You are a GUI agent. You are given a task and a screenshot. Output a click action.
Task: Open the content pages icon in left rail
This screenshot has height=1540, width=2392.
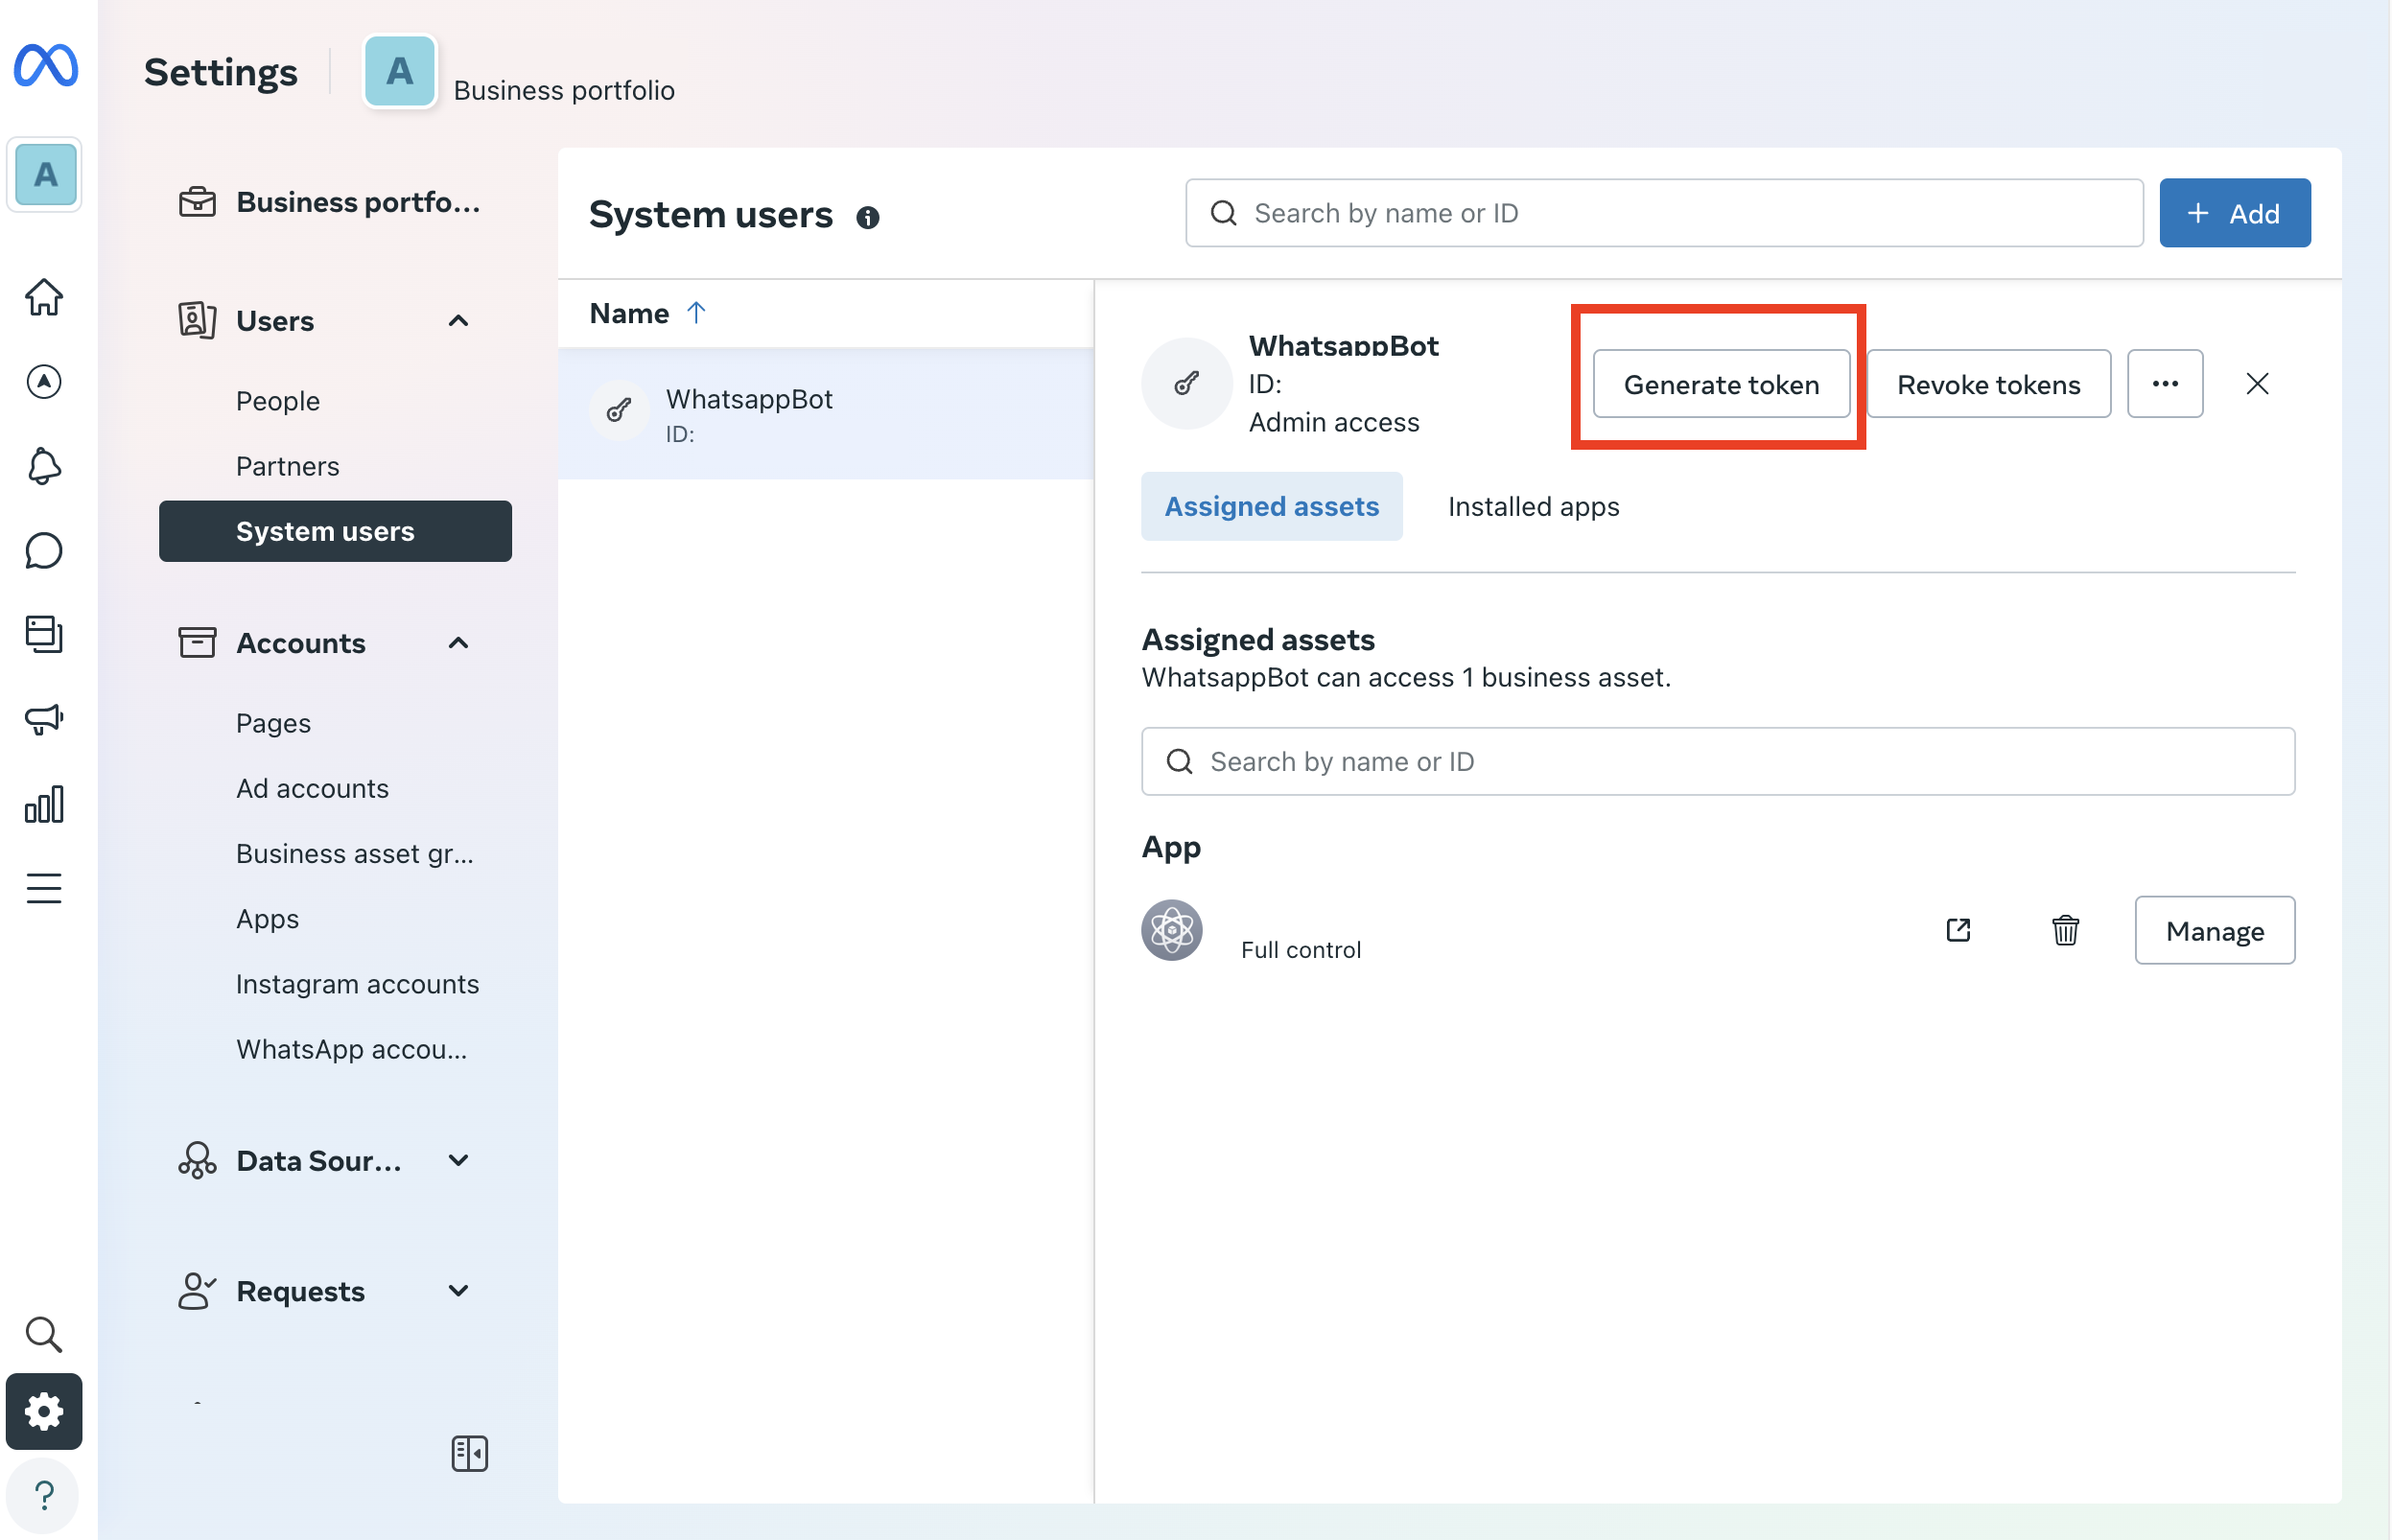44,634
